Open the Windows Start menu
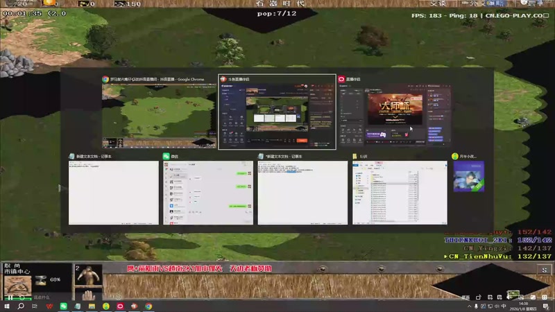This screenshot has height=312, width=555. click(x=7, y=306)
